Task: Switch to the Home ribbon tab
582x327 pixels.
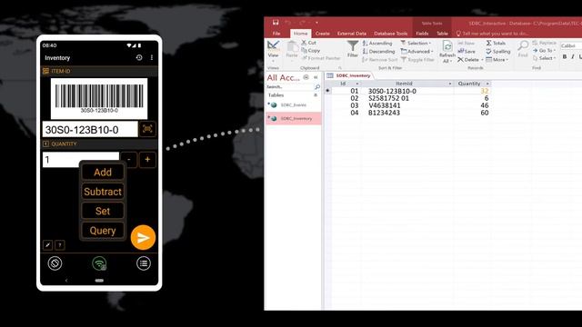Action: tap(300, 34)
